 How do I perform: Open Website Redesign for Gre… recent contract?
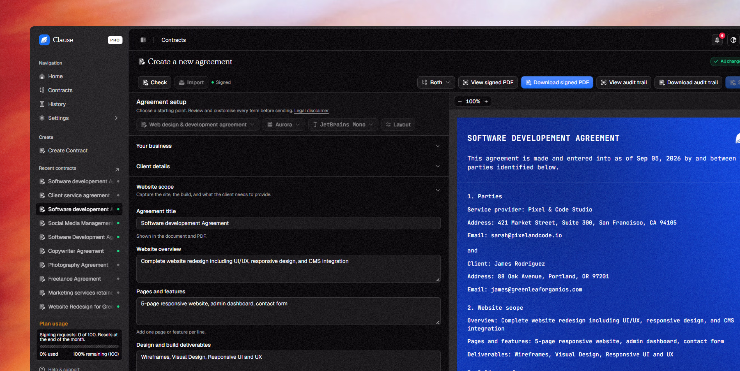[x=79, y=307]
